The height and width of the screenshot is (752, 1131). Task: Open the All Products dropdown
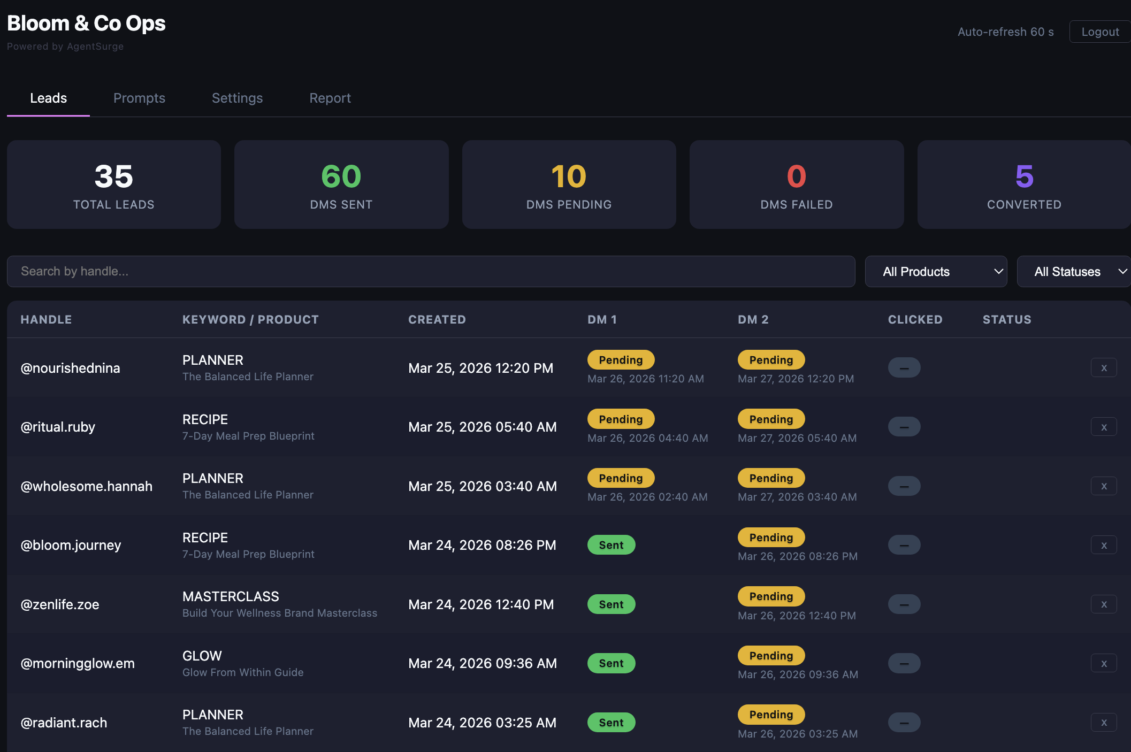tap(935, 271)
